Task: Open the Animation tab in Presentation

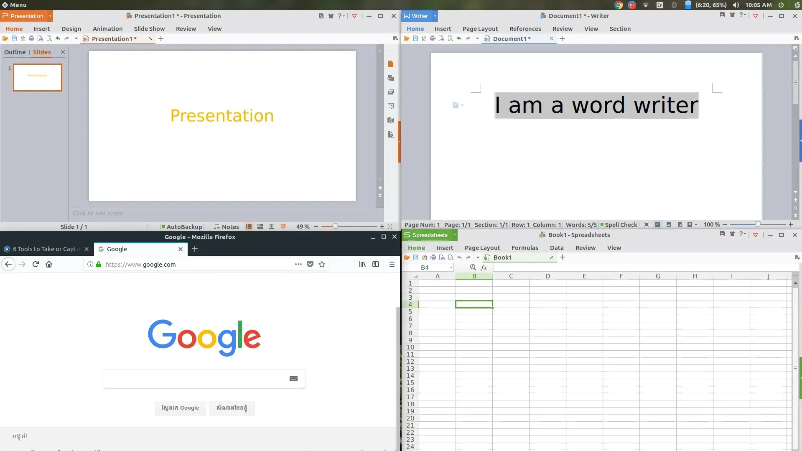Action: [x=107, y=29]
